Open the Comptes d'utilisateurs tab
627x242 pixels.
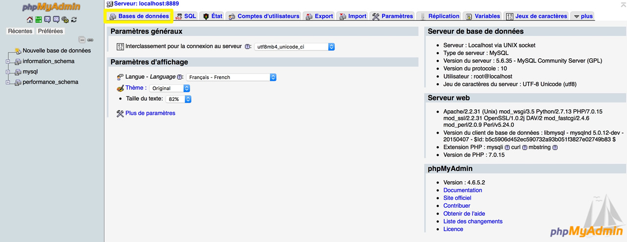(x=264, y=16)
